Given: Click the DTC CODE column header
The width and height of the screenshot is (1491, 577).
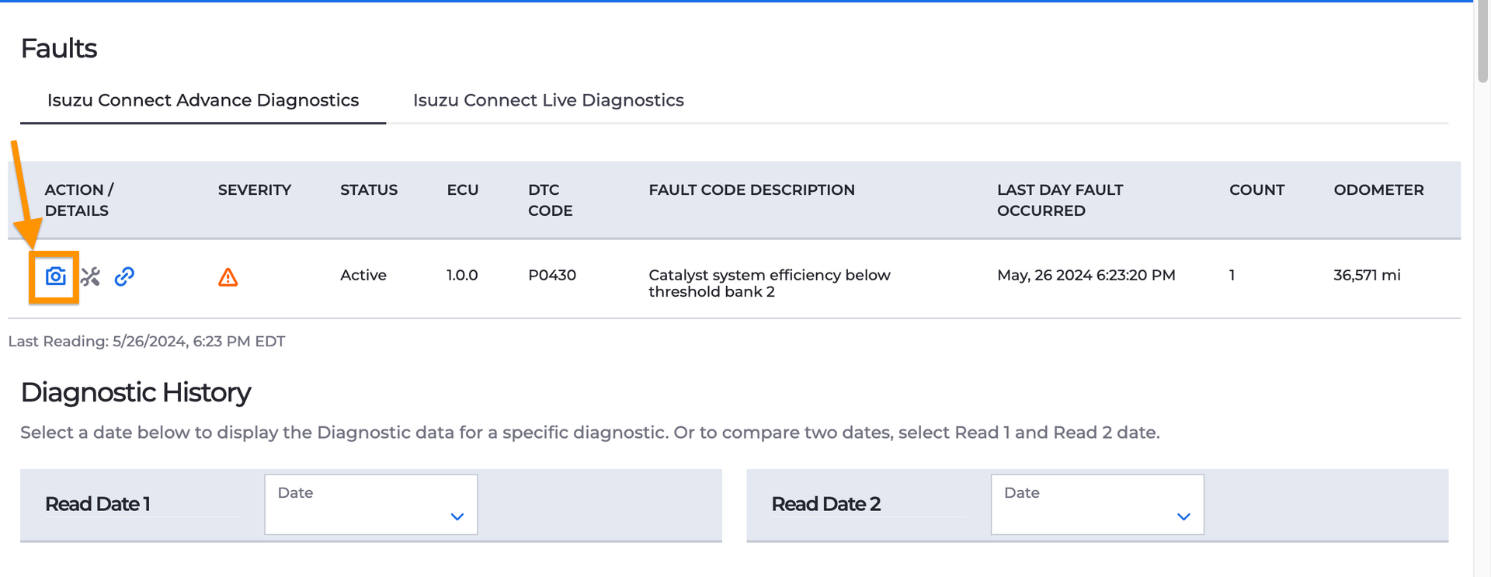Looking at the screenshot, I should pyautogui.click(x=551, y=200).
